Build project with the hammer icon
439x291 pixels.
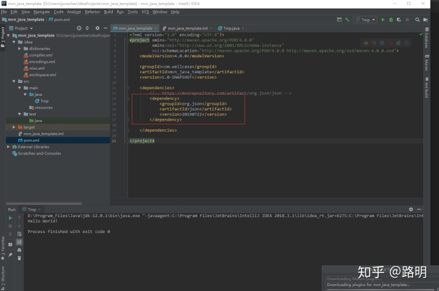click(347, 20)
